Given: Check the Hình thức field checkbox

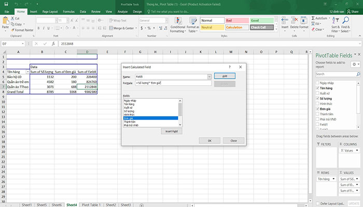Looking at the screenshot, I should pos(317,103).
